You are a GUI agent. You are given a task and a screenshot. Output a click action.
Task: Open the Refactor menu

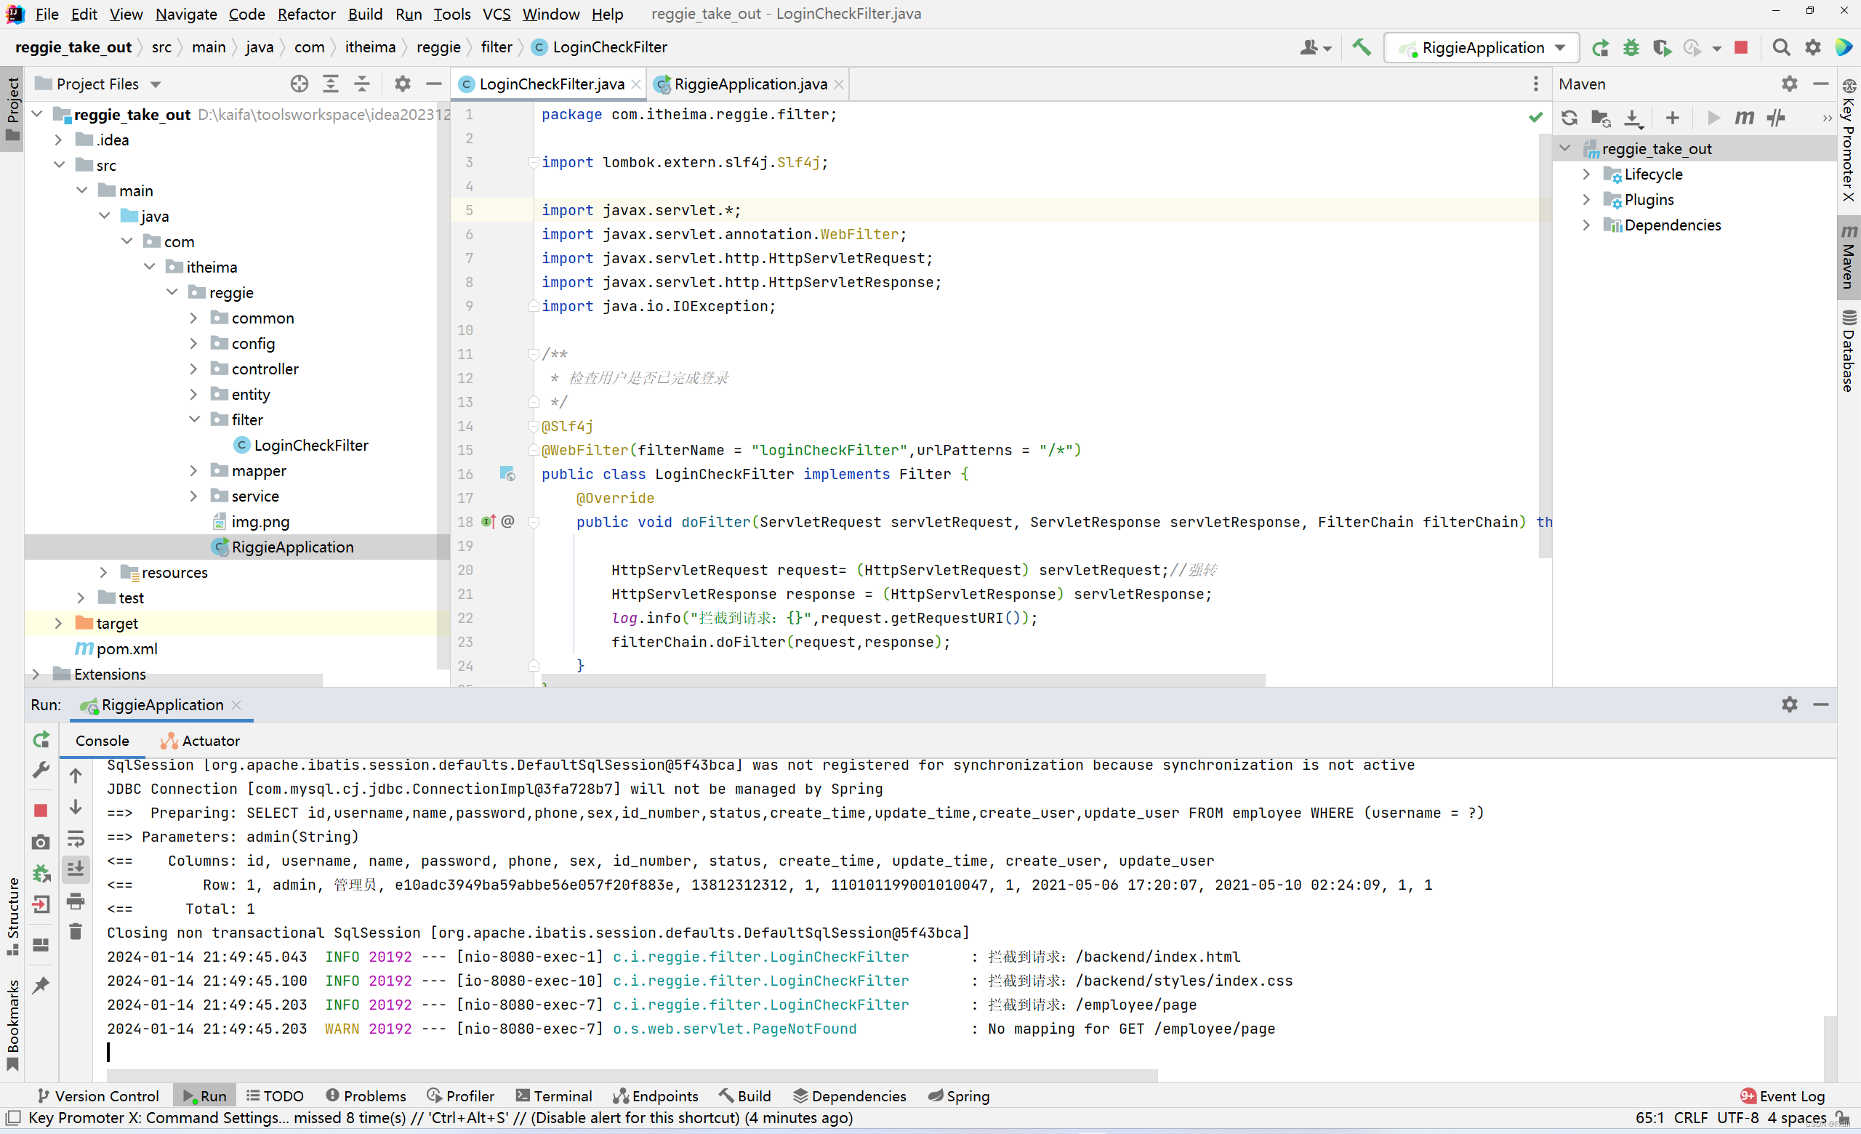click(306, 14)
